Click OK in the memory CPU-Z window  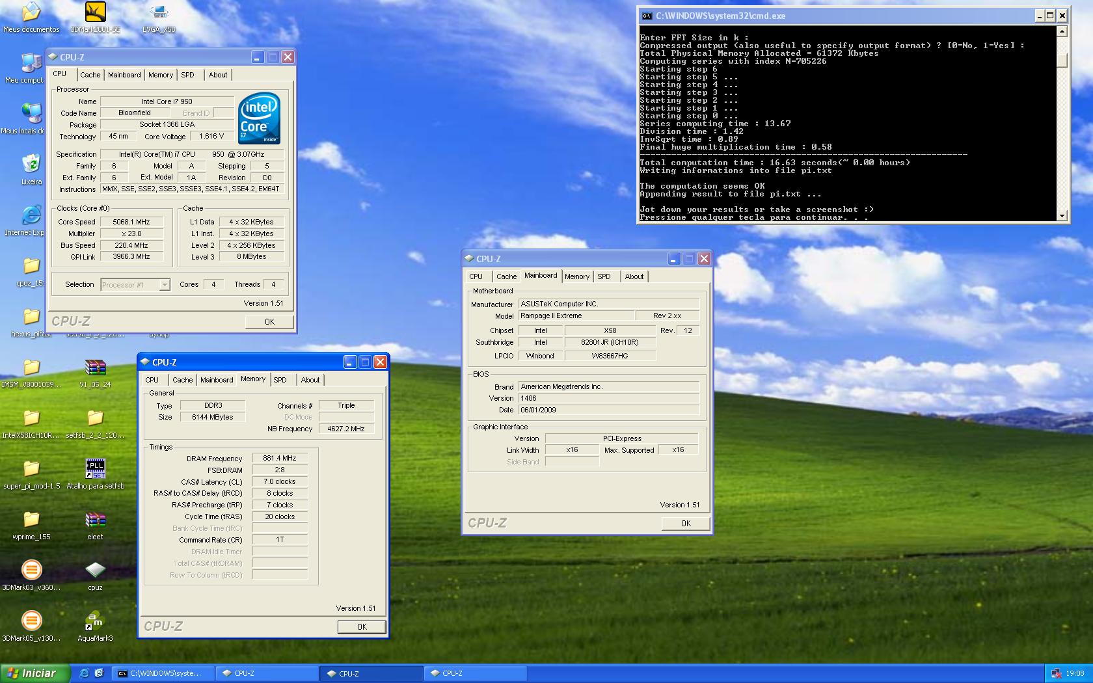pyautogui.click(x=362, y=627)
